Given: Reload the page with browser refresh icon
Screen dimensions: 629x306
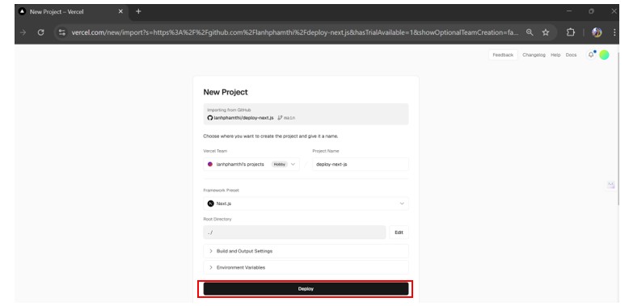Looking at the screenshot, I should click(x=40, y=33).
